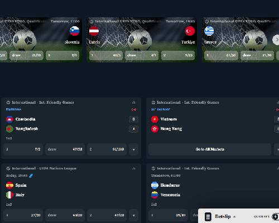Go to All Markets for Vietnam match
Image resolution: width=279 pixels, height=223 pixels.
pos(210,149)
